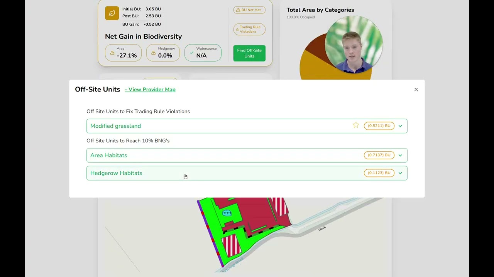Click the Trading Rule Violations badge
Image resolution: width=494 pixels, height=277 pixels.
(x=249, y=29)
